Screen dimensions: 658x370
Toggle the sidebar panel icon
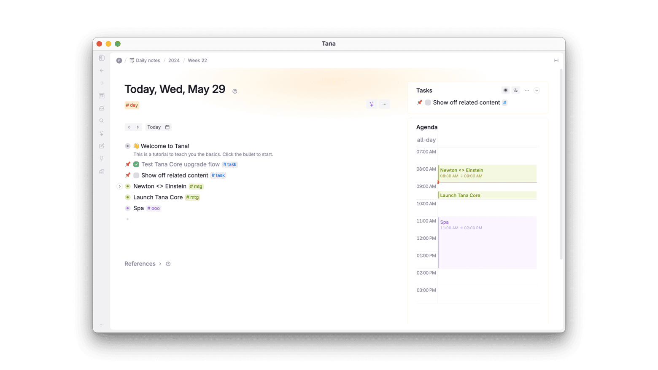(x=102, y=58)
